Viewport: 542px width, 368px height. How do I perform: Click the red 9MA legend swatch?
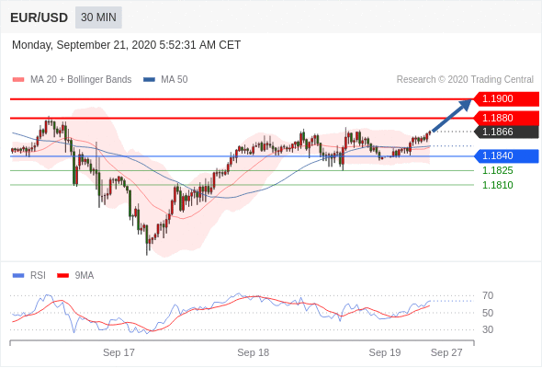(x=62, y=276)
